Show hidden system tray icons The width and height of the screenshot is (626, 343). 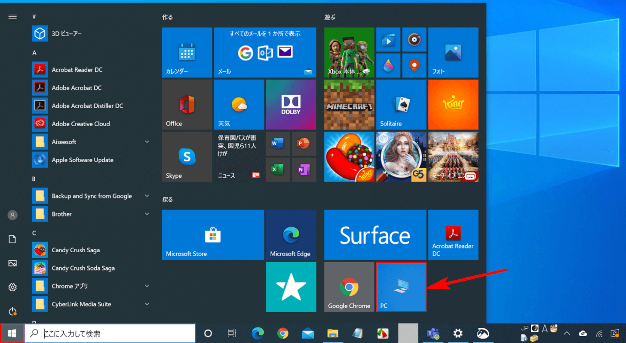click(x=567, y=333)
